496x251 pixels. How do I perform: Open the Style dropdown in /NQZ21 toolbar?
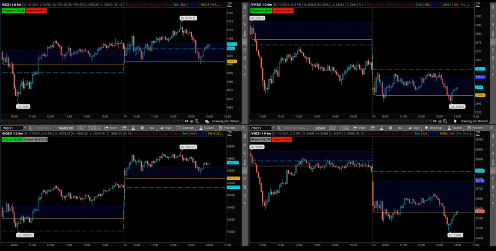(166, 128)
